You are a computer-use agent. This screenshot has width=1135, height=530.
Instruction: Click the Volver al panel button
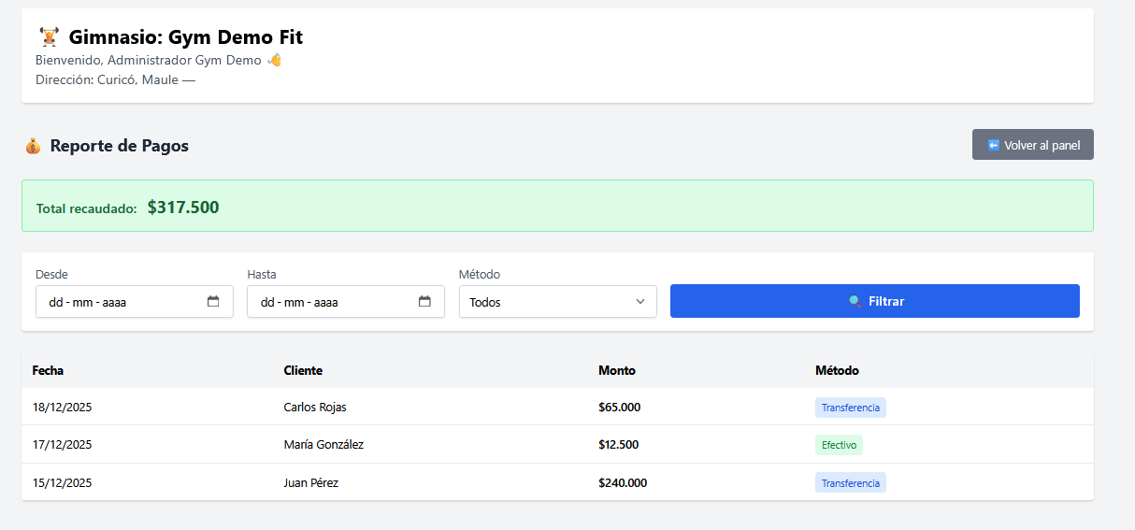tap(1032, 145)
